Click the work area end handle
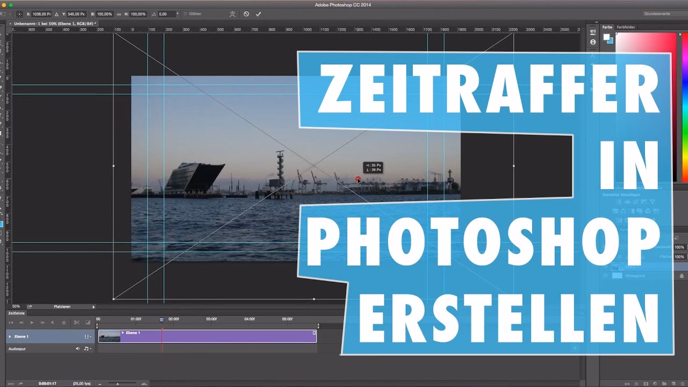 [318, 326]
